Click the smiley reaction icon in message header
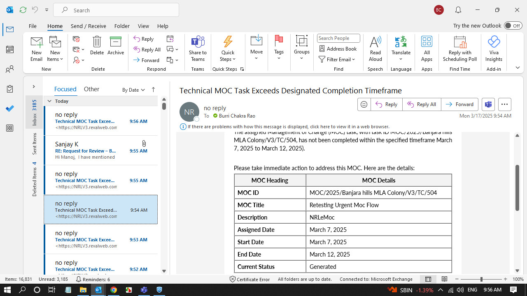 (364, 104)
